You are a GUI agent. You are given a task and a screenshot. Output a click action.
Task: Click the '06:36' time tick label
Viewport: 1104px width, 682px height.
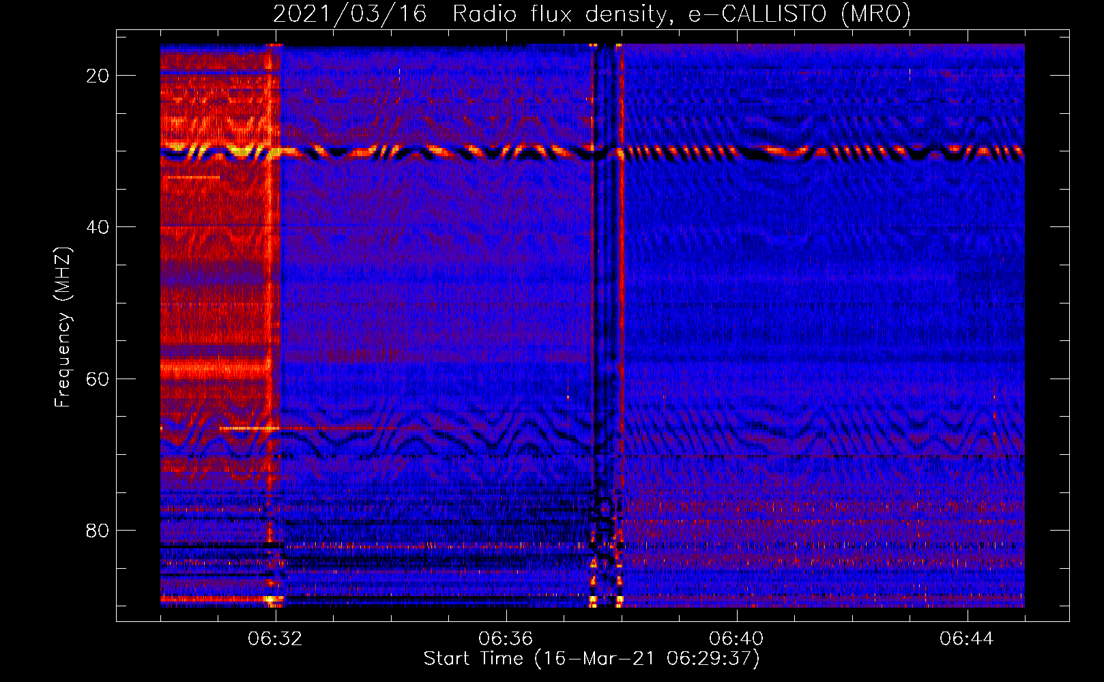(x=506, y=638)
